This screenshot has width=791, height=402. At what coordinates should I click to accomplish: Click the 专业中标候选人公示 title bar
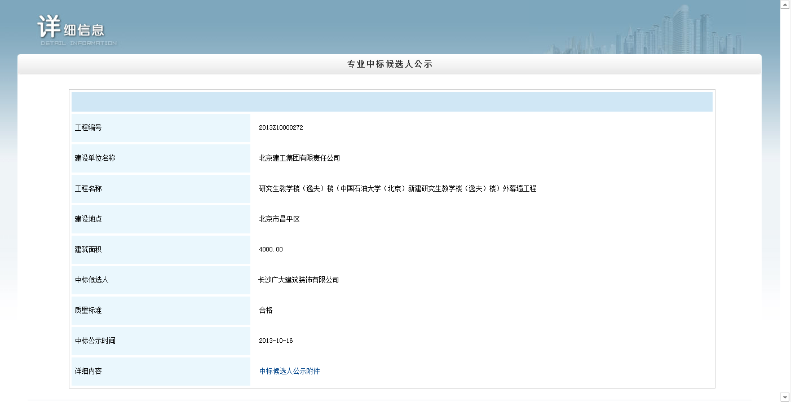(390, 64)
